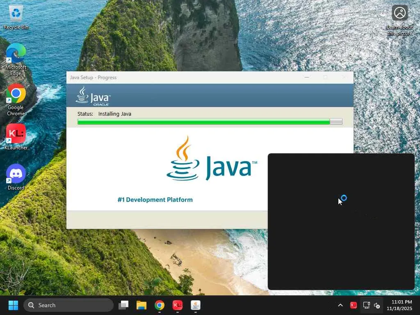Click KLauncher icon in system tray
This screenshot has height=315, width=420.
click(x=353, y=305)
